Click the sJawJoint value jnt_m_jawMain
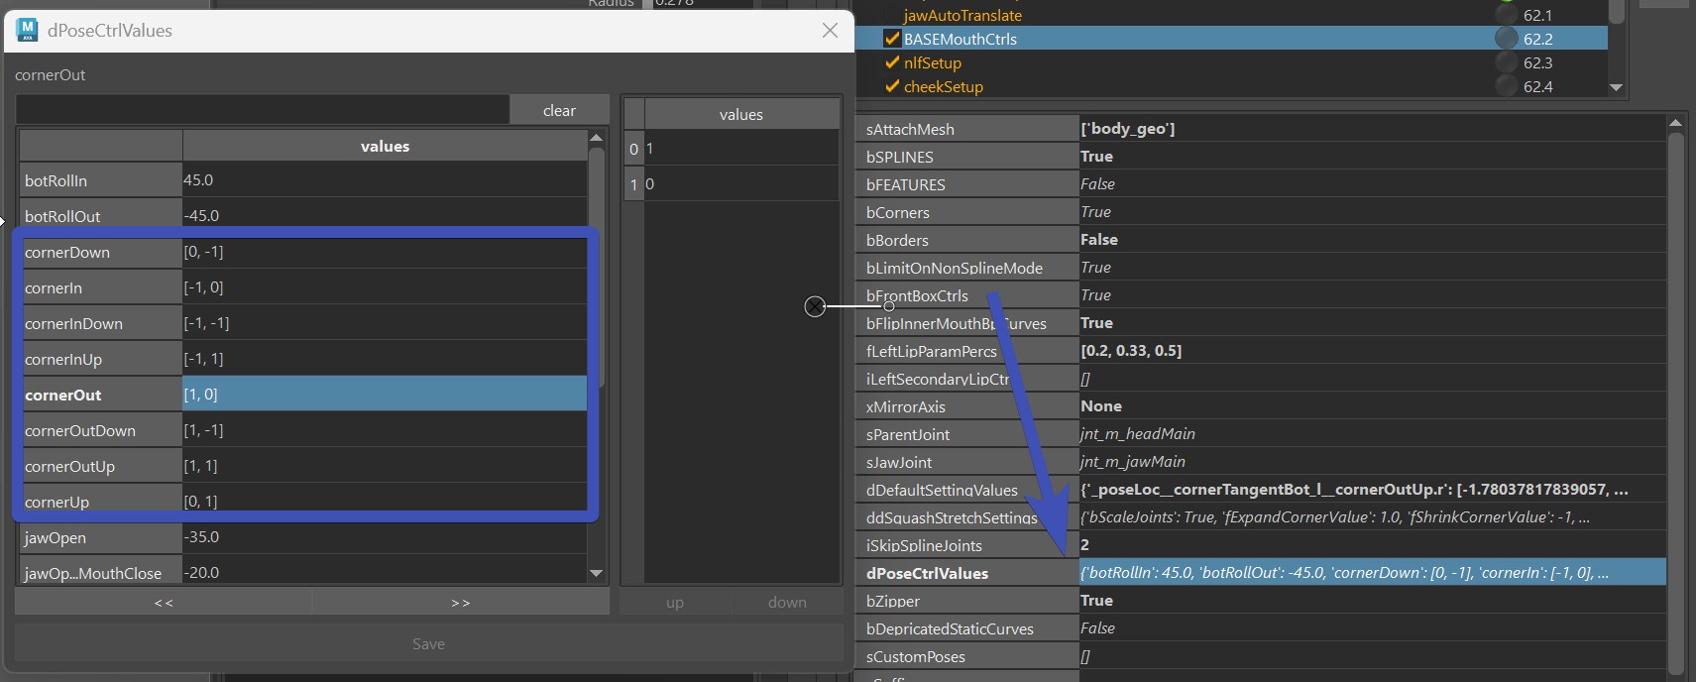 click(x=1133, y=462)
